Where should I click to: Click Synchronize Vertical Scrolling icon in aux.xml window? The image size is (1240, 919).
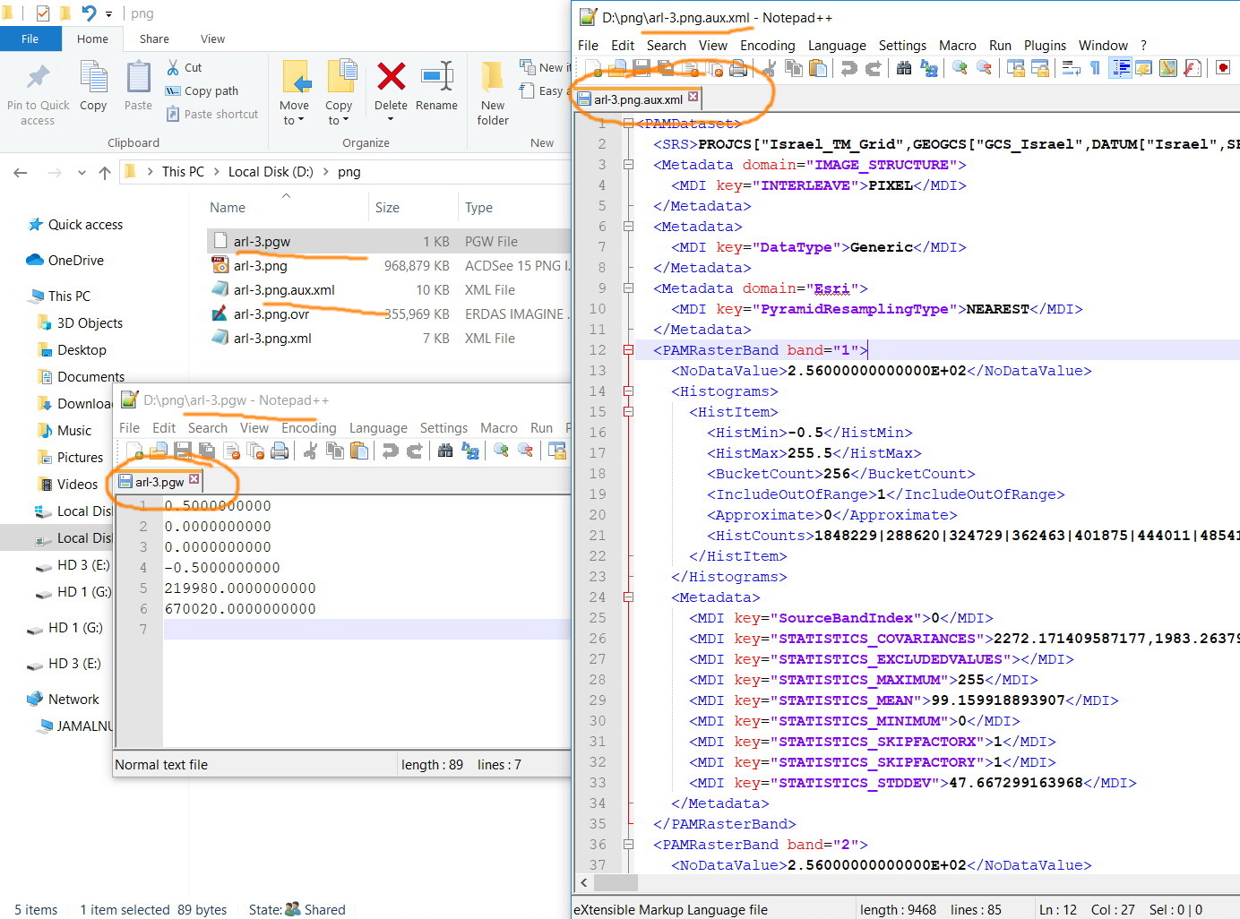(x=1016, y=68)
